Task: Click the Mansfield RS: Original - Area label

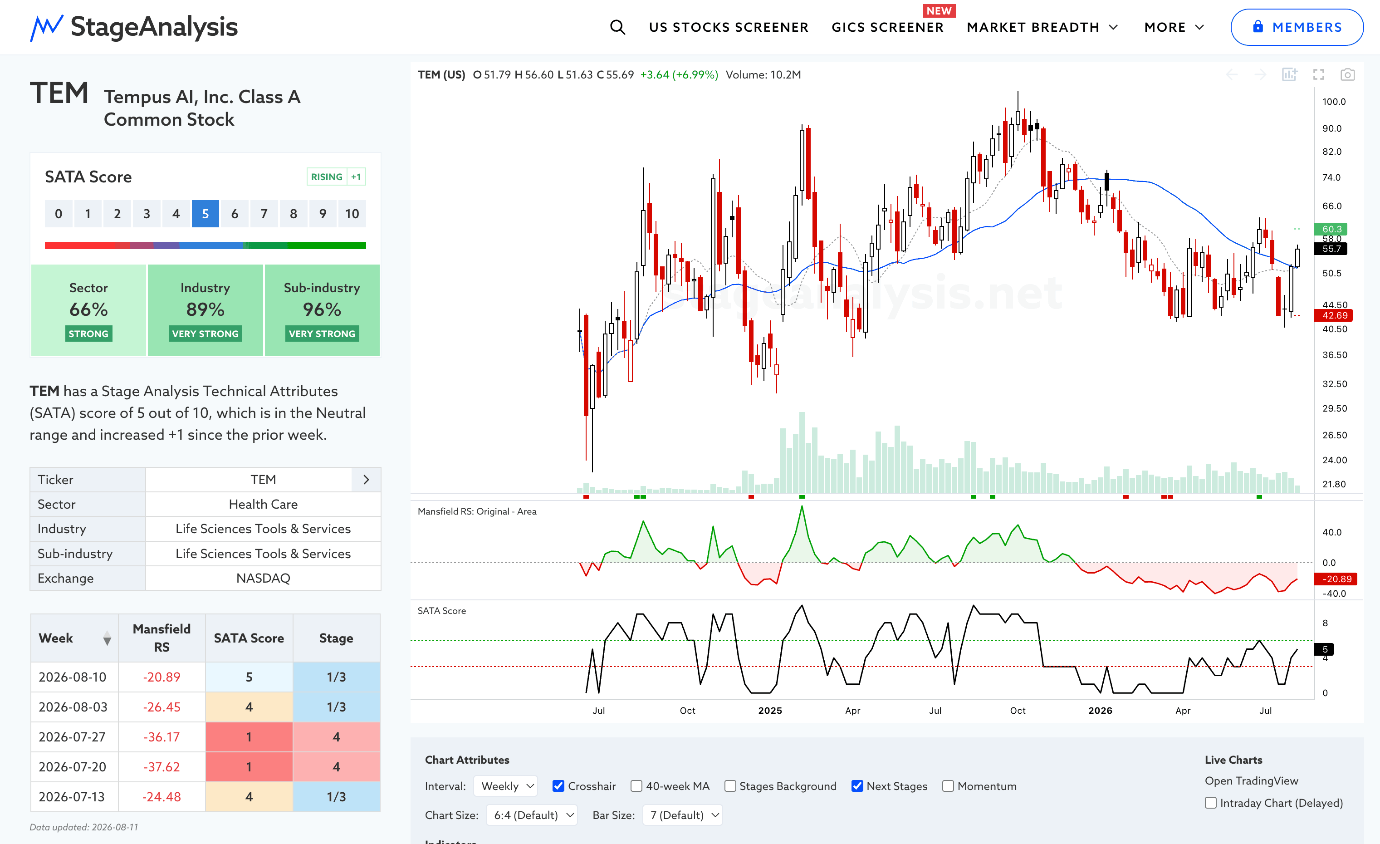Action: click(477, 511)
